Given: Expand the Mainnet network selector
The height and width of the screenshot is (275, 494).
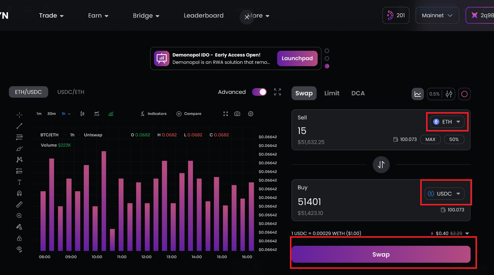Looking at the screenshot, I should [x=437, y=15].
